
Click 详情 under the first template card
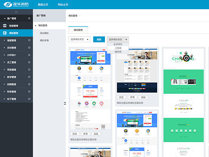tap(85, 134)
